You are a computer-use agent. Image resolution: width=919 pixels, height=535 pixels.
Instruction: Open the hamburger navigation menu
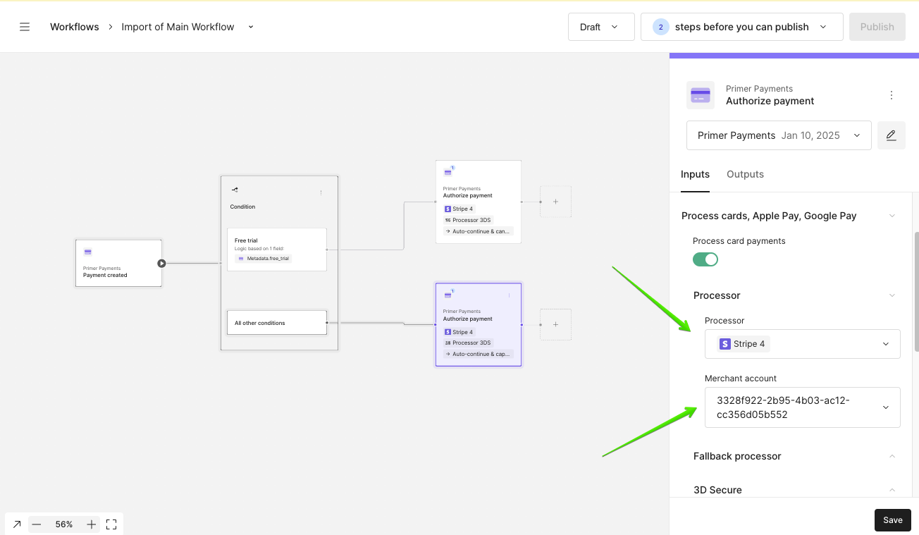pos(25,27)
